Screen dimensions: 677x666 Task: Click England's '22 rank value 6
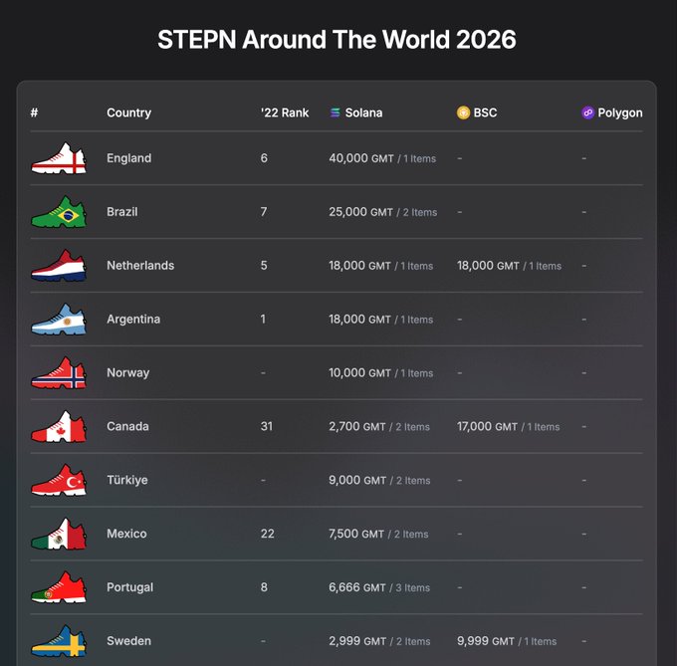(264, 158)
